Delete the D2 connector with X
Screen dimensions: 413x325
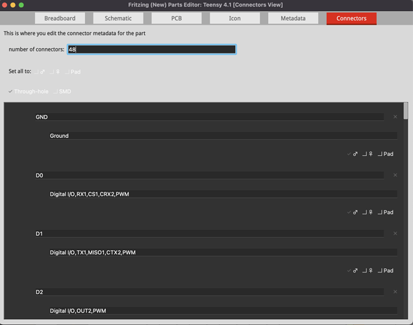click(x=395, y=292)
